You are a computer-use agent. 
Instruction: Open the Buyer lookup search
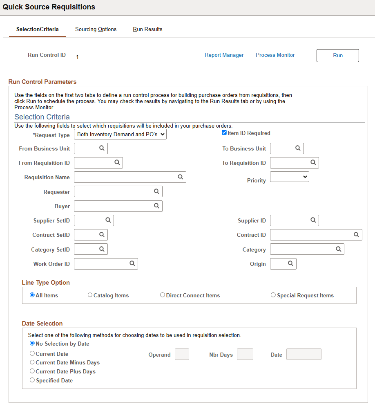tap(156, 206)
